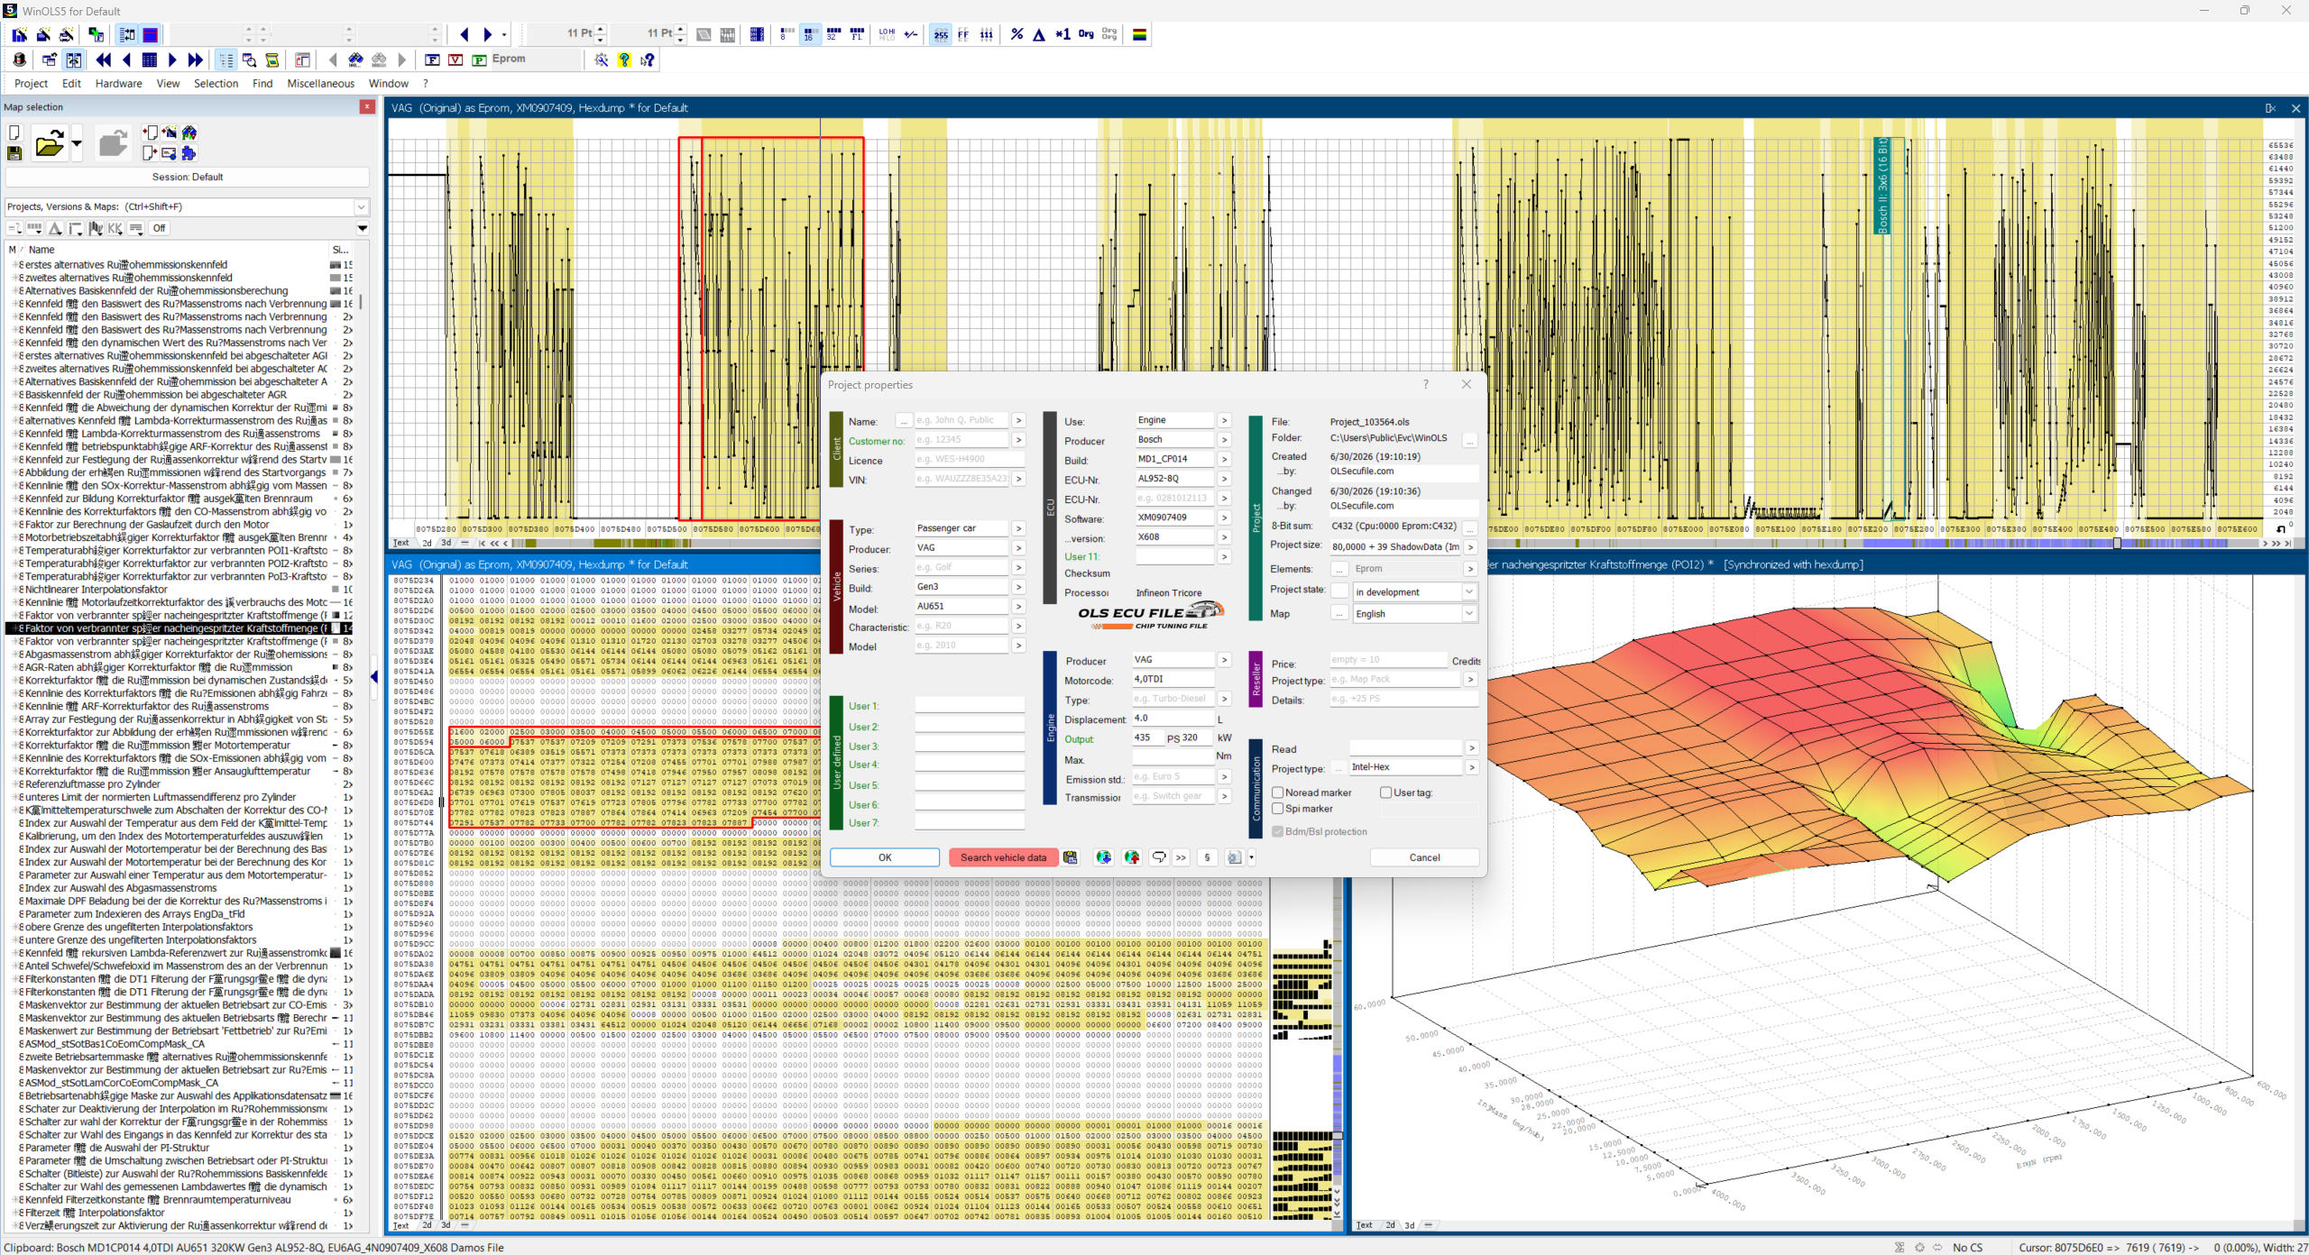Click the delta difference icon
The image size is (2309, 1255).
coord(1039,34)
